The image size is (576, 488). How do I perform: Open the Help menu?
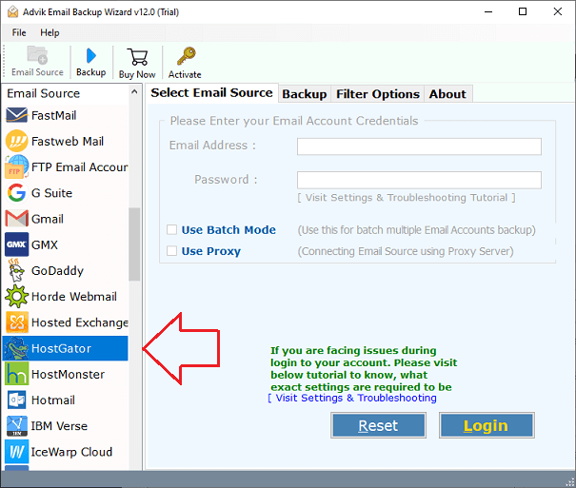50,32
